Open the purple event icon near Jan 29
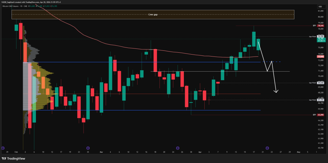The height and width of the screenshot is (163, 328). [3, 148]
